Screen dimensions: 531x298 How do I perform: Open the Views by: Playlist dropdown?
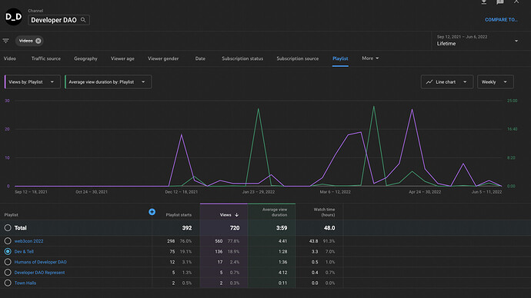click(x=32, y=81)
